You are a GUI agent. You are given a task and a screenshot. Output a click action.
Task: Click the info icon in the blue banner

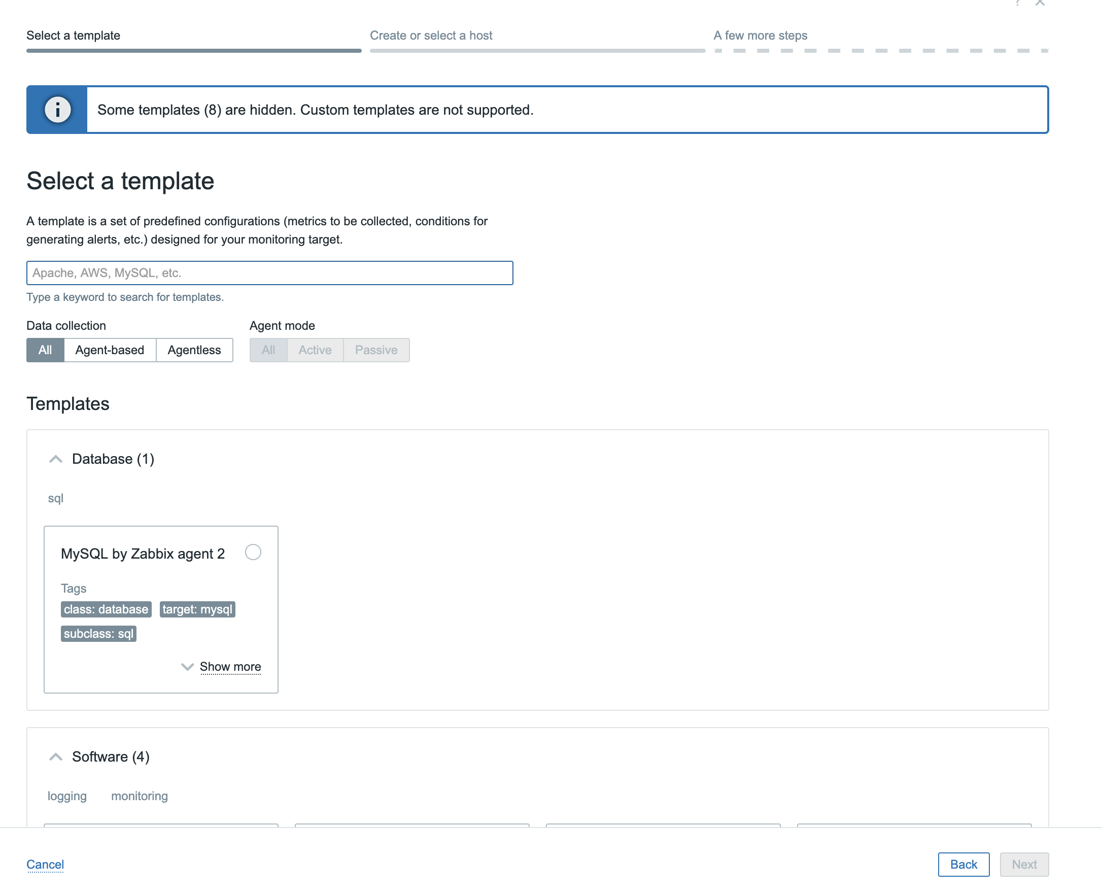click(x=58, y=110)
